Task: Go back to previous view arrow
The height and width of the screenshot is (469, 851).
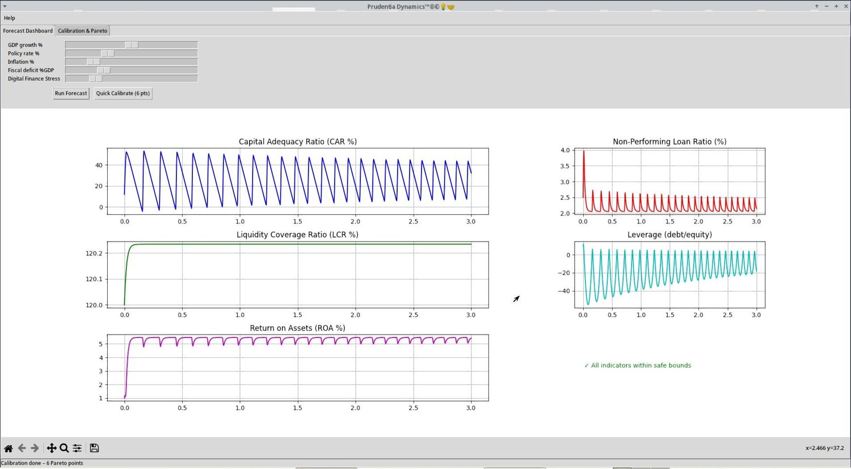Action: click(x=22, y=448)
